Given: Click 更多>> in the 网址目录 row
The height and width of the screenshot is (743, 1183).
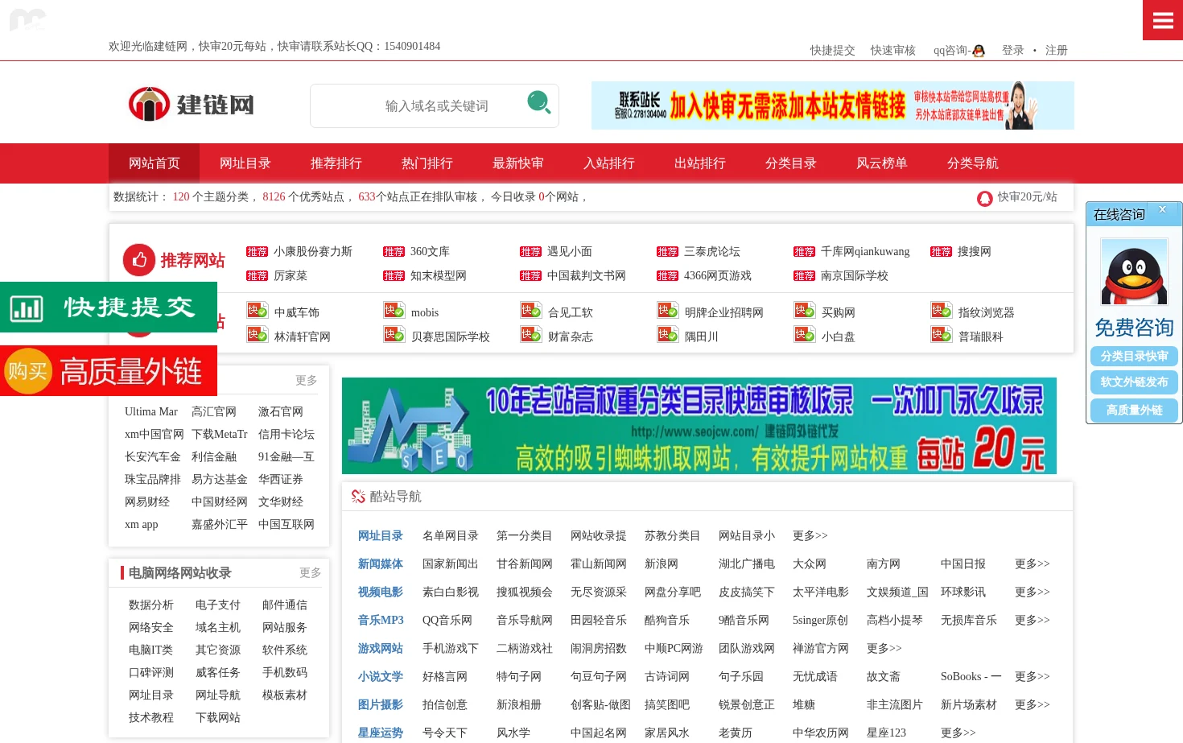Looking at the screenshot, I should click(x=810, y=536).
